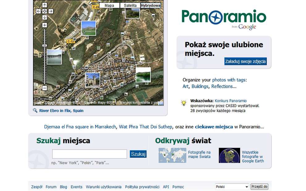Open the Blog footer link
Viewport: 306px width, 191px height.
[63, 187]
